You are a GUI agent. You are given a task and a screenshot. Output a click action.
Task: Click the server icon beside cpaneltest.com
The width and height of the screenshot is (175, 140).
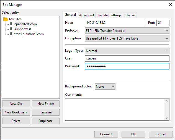[11, 24]
